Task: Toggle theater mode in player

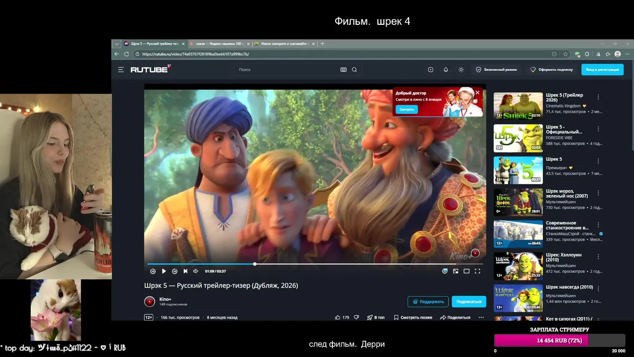Action: pos(467,271)
